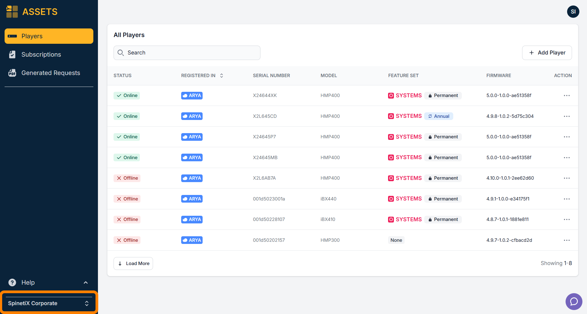Screen dimensions: 587x314
Task: Open actions menu for player 001d50202157
Action: 566,240
